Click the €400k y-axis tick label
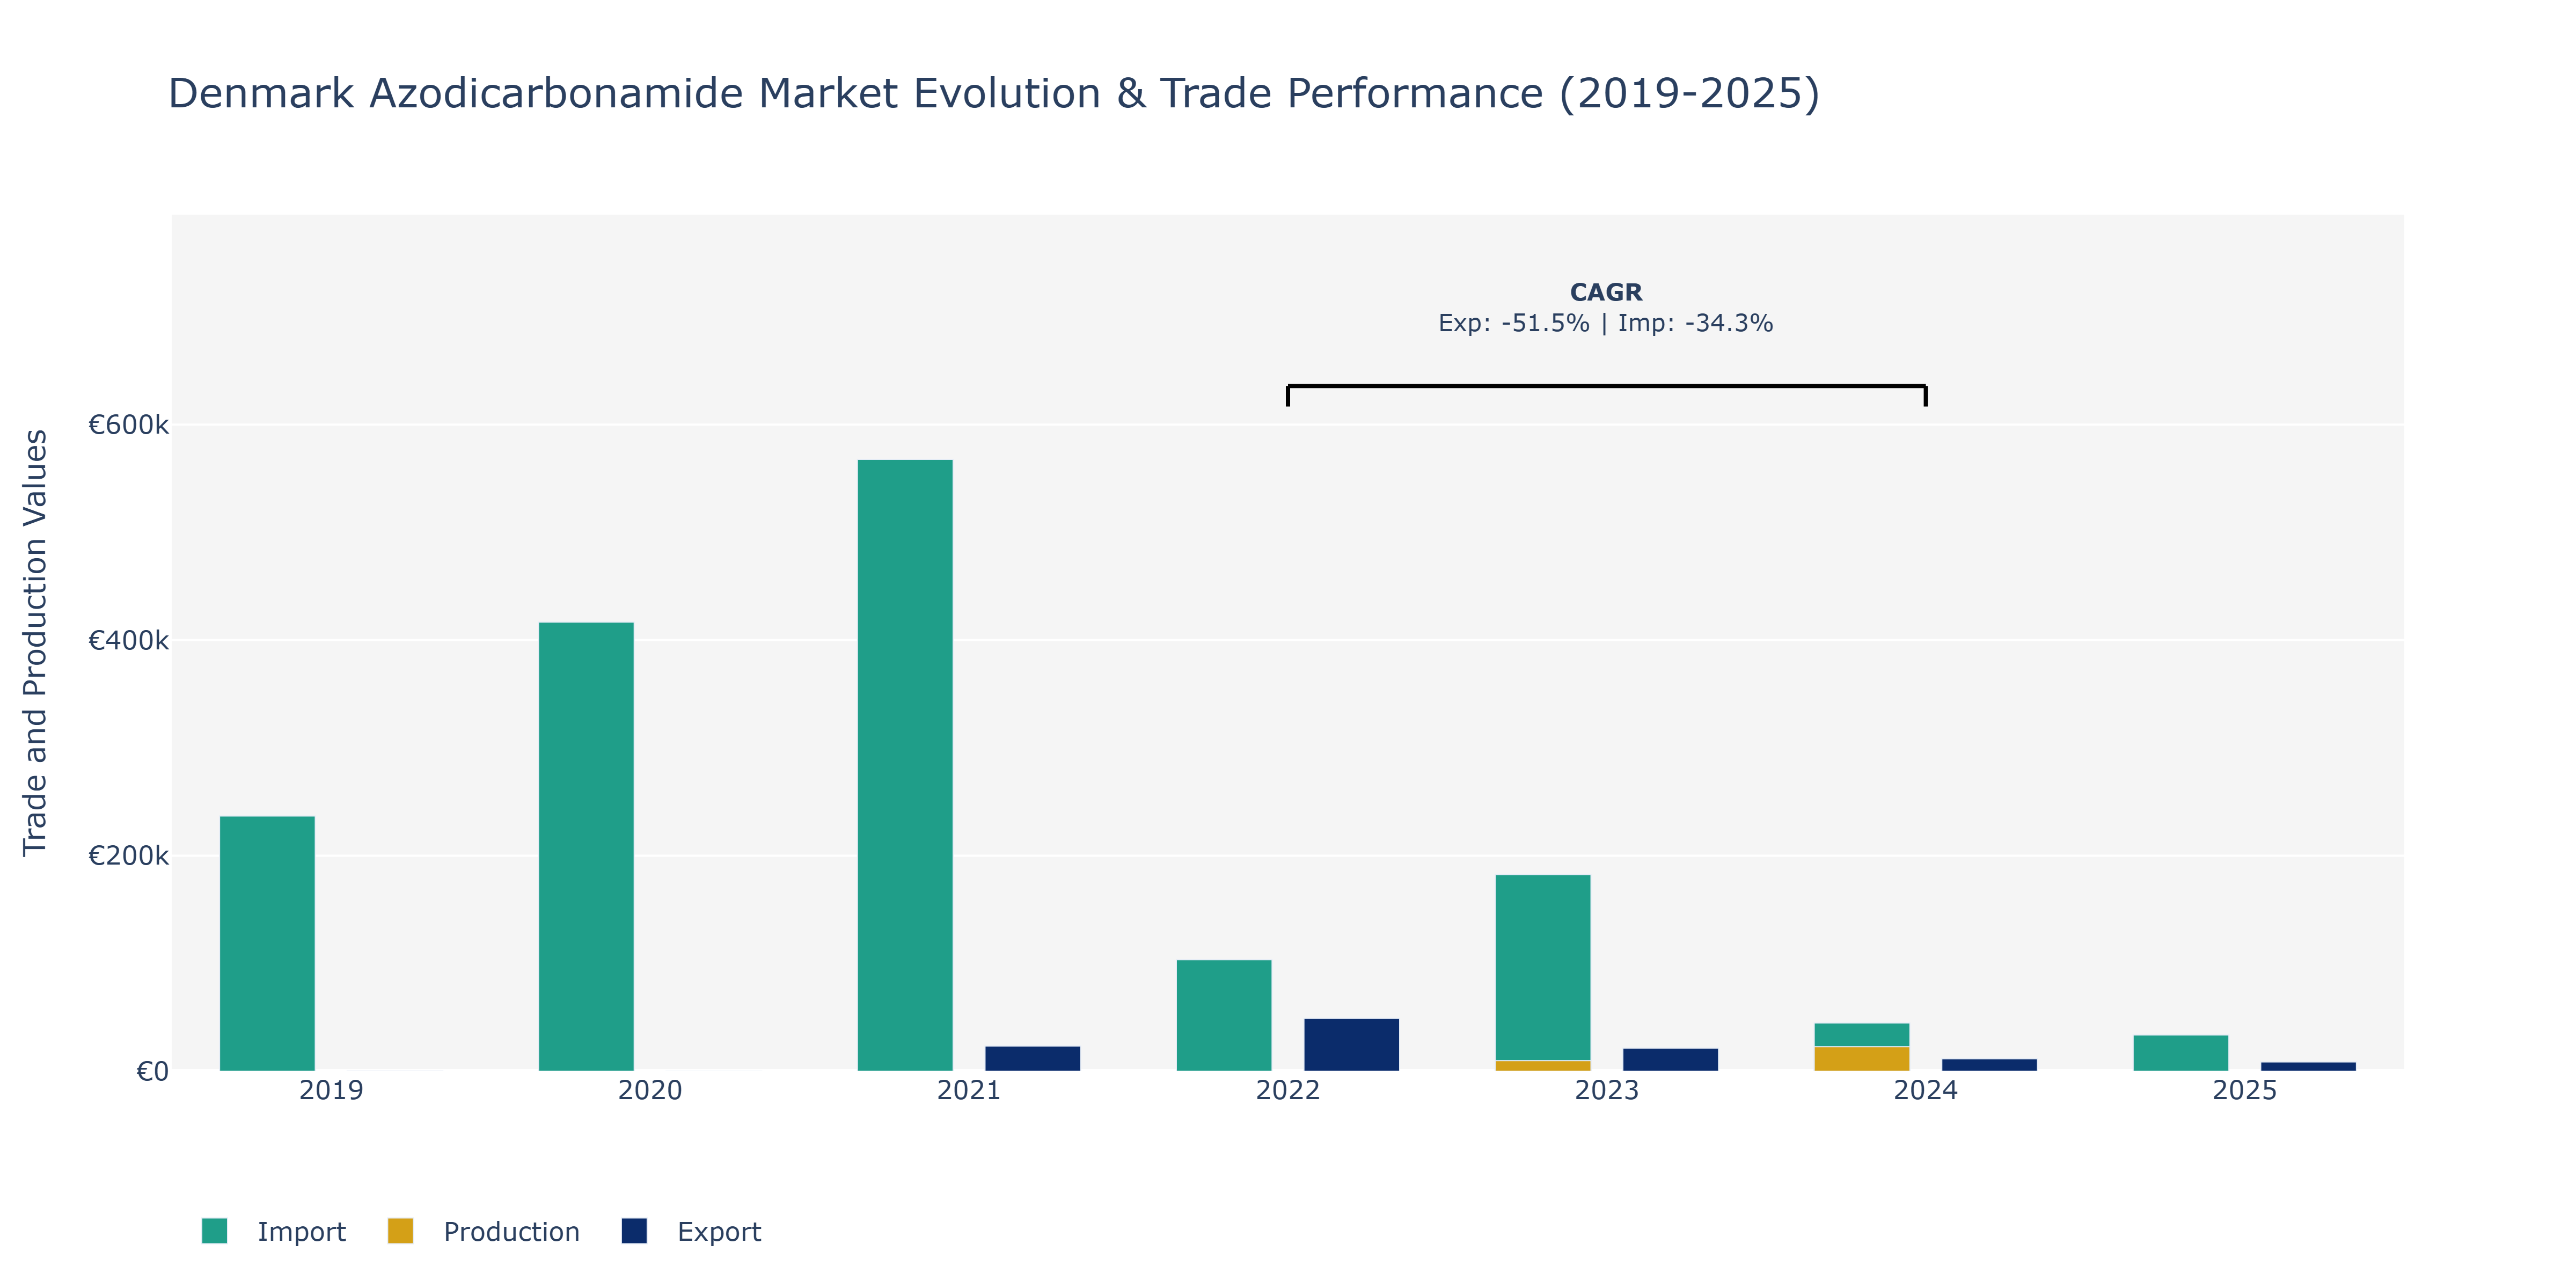 [129, 640]
